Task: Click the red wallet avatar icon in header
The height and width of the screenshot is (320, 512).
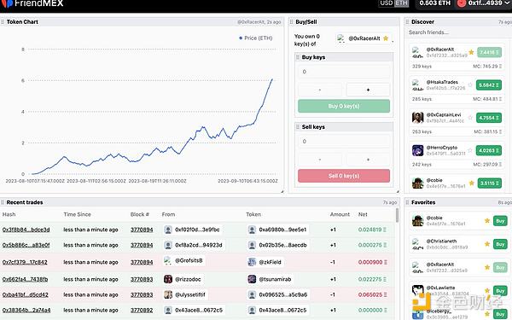Action: (462, 3)
